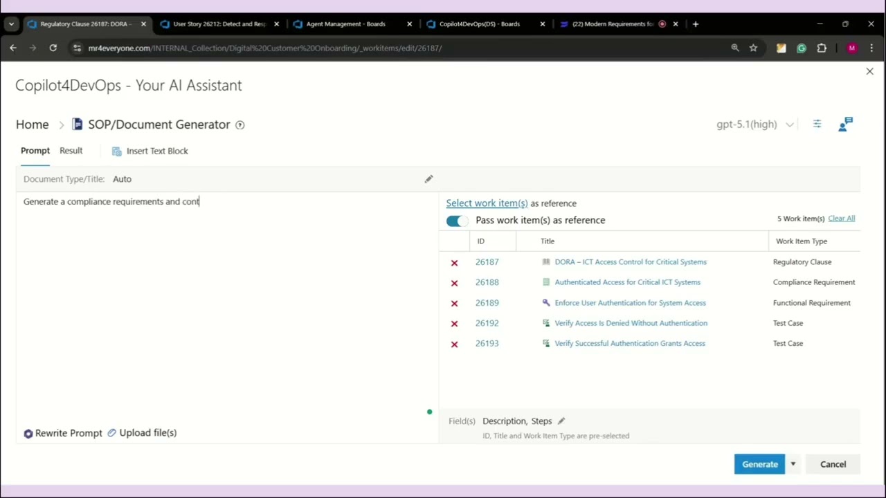Click the Document Type/Title Auto field

[122, 179]
